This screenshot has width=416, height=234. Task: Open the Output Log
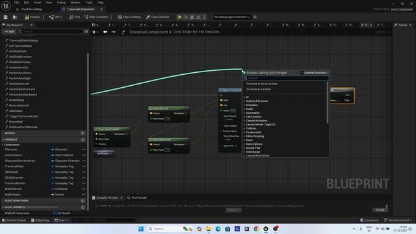[x=40, y=220]
